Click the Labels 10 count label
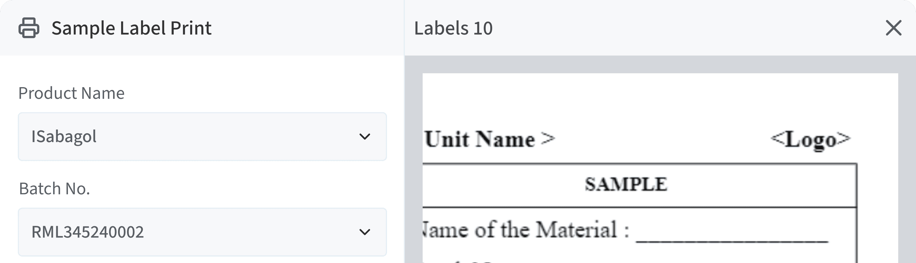Screen dimensions: 916x263 454,29
